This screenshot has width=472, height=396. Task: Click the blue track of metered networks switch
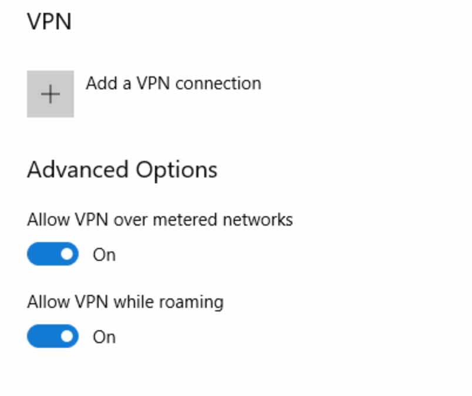pos(42,254)
